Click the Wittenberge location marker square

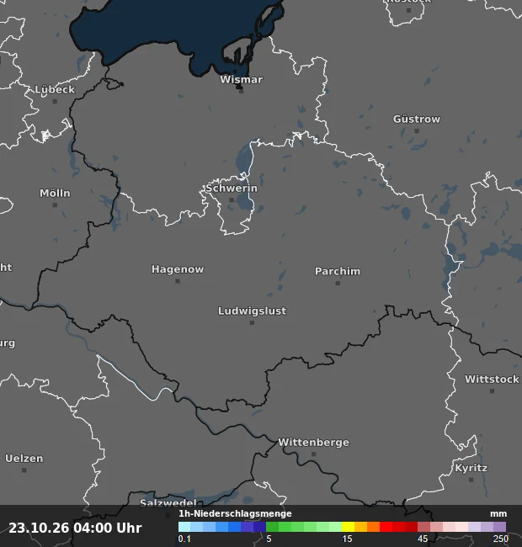[x=314, y=454]
